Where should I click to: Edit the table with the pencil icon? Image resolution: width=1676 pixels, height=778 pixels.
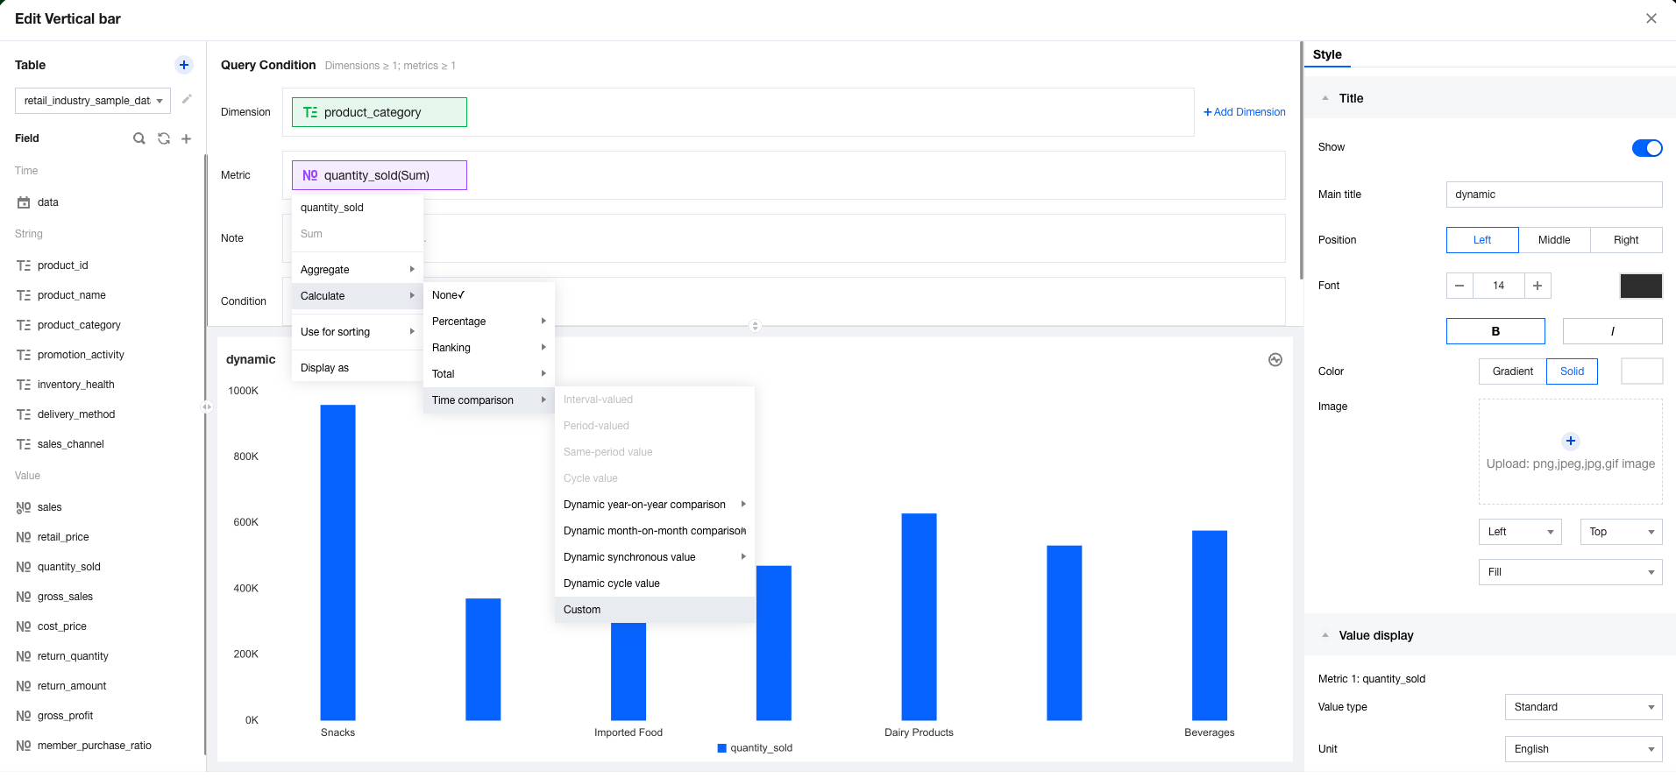click(187, 100)
